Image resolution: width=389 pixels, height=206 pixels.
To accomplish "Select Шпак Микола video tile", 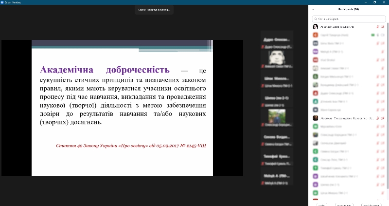I will 277,78.
